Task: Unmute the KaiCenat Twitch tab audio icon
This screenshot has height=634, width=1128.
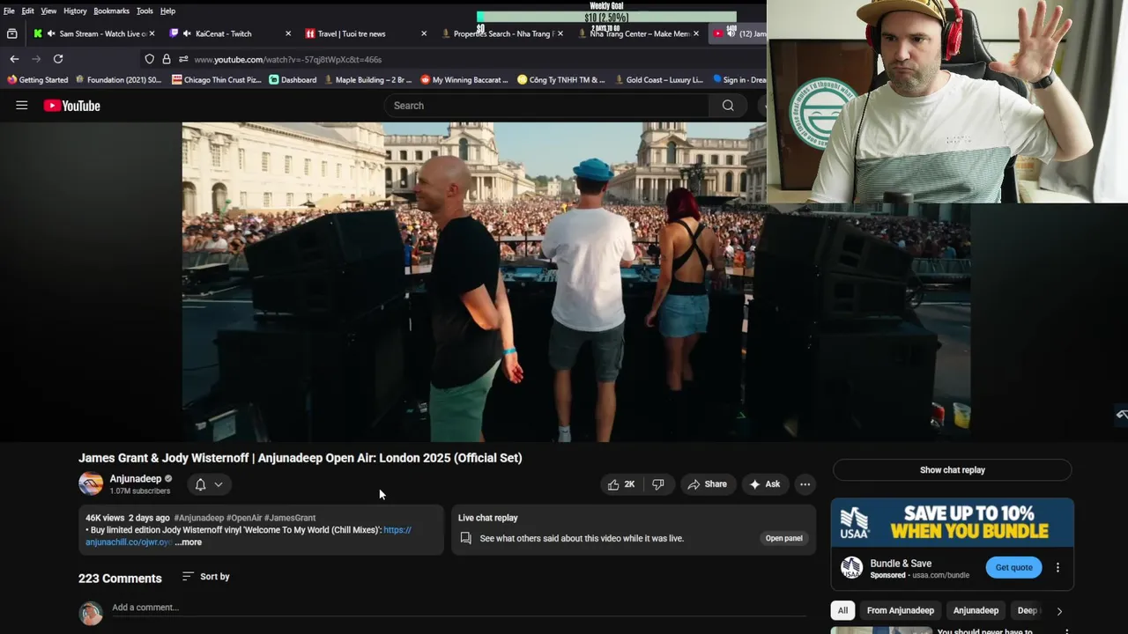Action: [187, 33]
